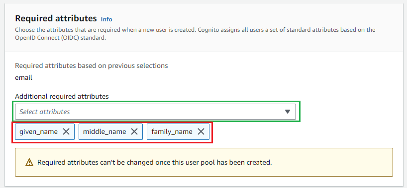Click the section description mentioning OpenID Connect
The width and height of the screenshot is (407, 188).
coord(195,34)
